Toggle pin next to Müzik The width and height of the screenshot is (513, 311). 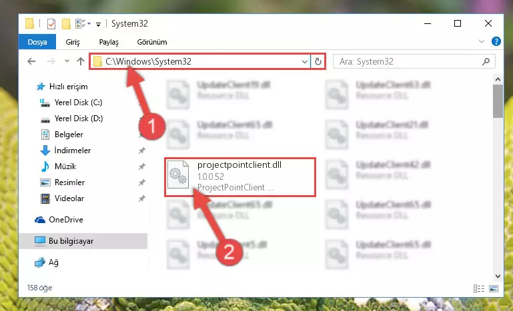point(141,166)
